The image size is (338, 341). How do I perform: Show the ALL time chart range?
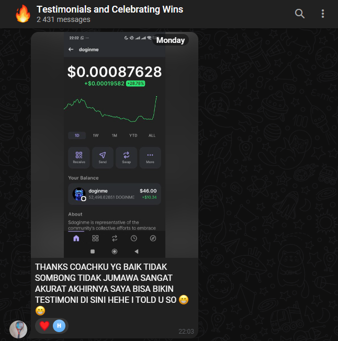(x=152, y=135)
